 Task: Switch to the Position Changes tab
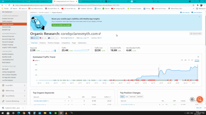click(x=54, y=43)
